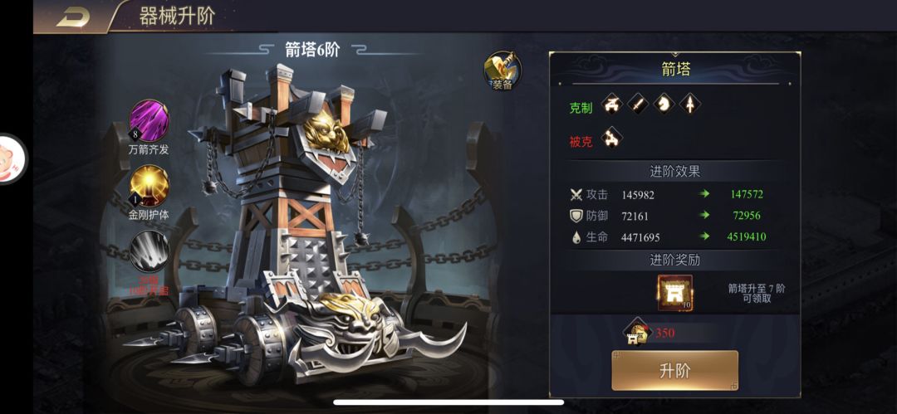Open the 进阶奖励 reward item thumbnail
This screenshot has height=414, width=897.
(x=675, y=294)
